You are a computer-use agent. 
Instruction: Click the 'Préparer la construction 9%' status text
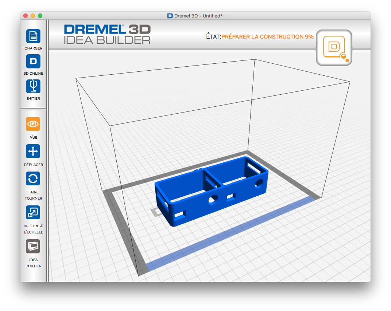pyautogui.click(x=267, y=37)
